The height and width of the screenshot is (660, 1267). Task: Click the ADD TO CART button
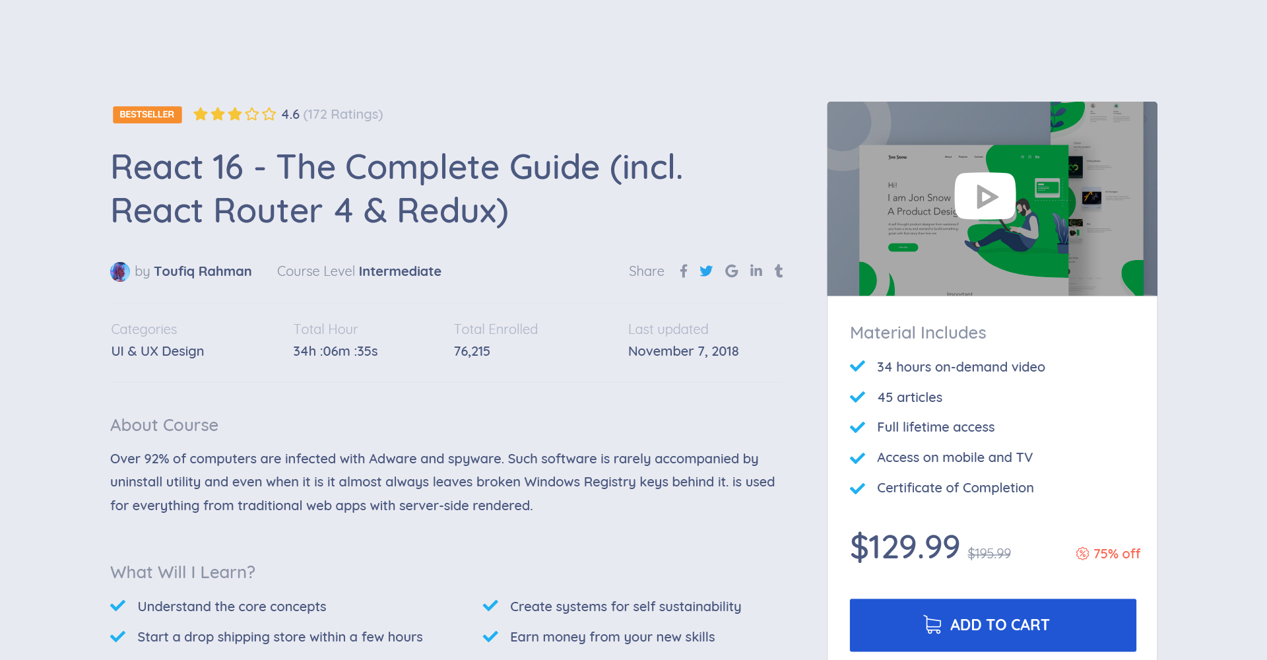pos(992,625)
